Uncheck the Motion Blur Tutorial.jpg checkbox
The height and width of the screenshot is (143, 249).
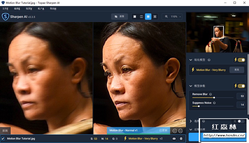[x=3, y=138]
